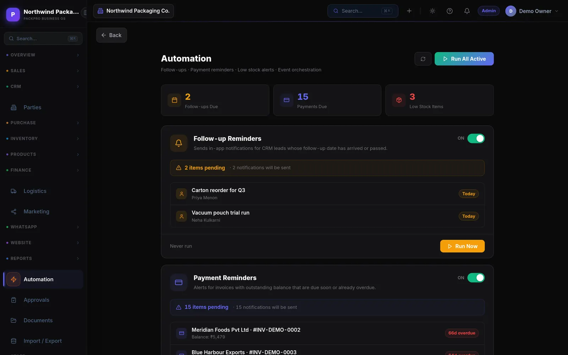Run Now for Follow-up Reminders
The height and width of the screenshot is (355, 568).
pos(462,246)
